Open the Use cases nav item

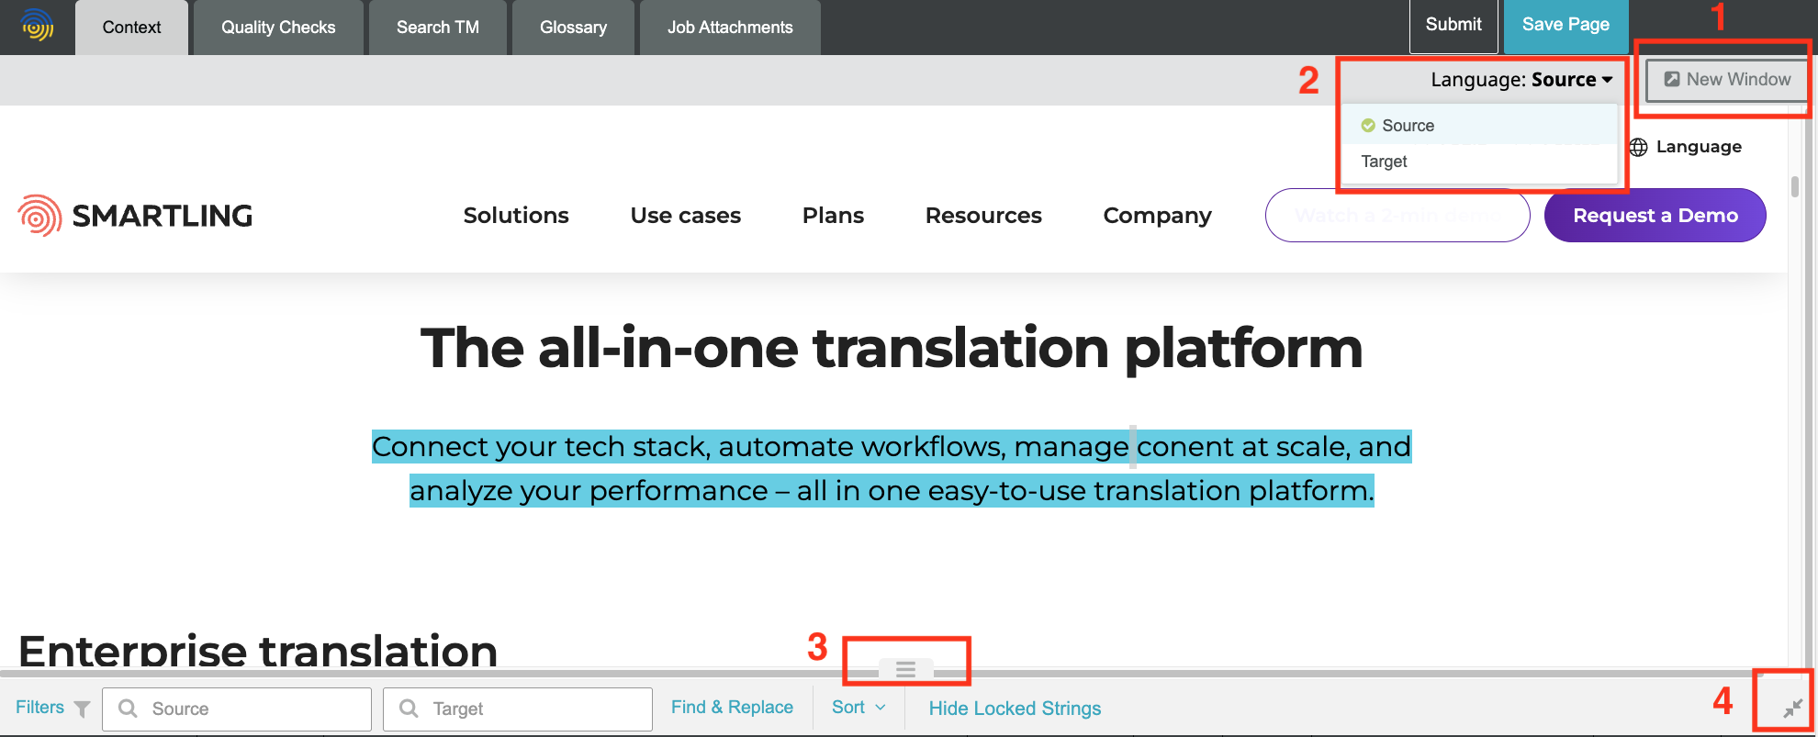coord(686,216)
